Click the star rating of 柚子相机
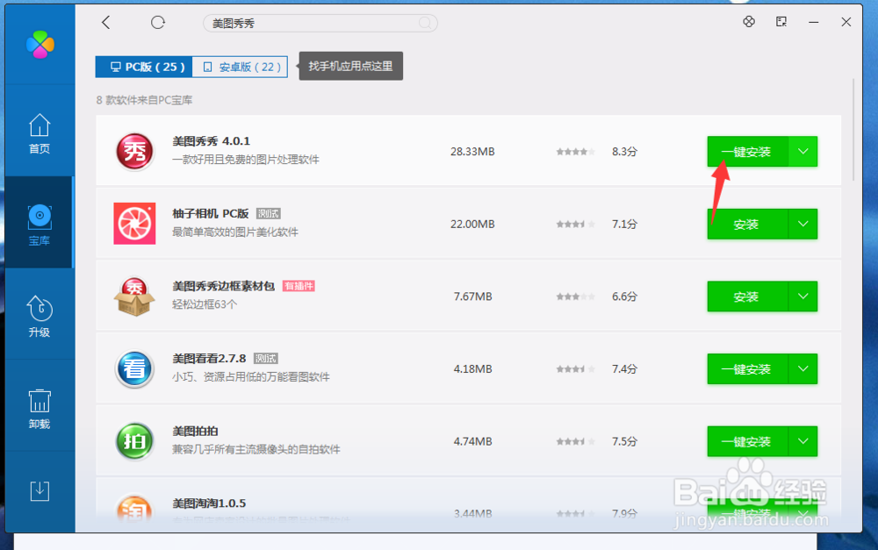This screenshot has height=550, width=878. (x=575, y=225)
